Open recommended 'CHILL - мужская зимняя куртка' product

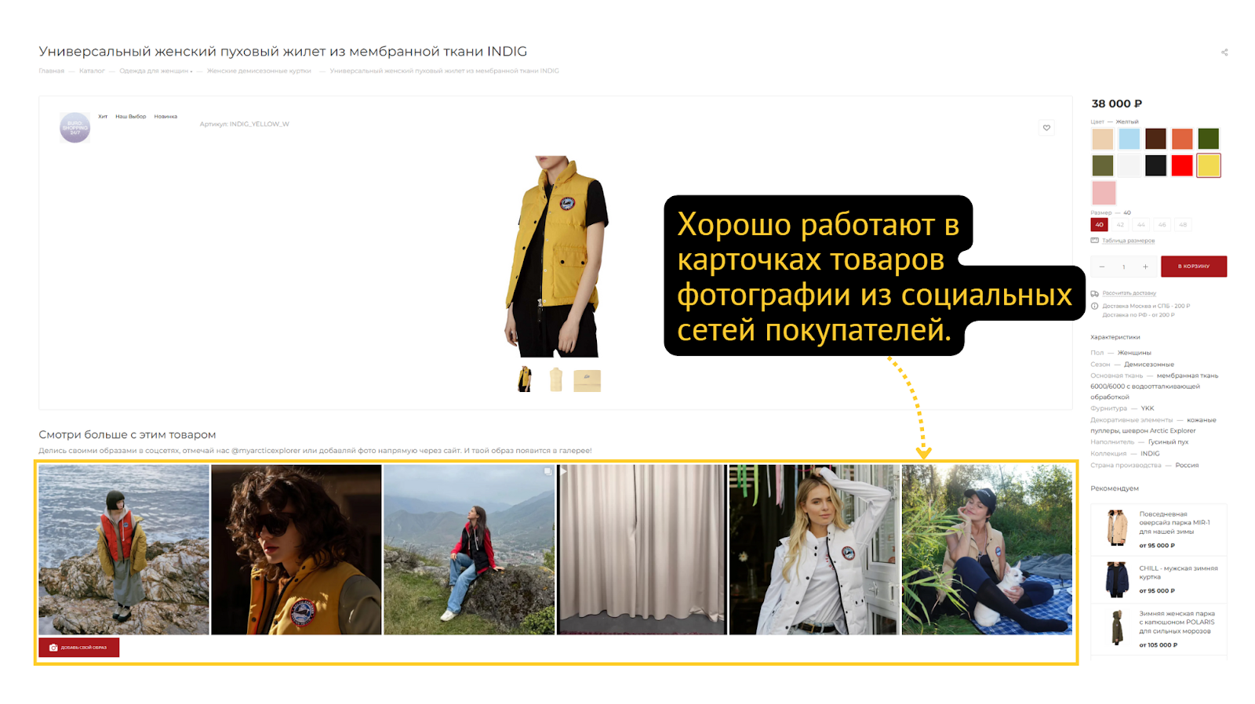[x=1178, y=572]
